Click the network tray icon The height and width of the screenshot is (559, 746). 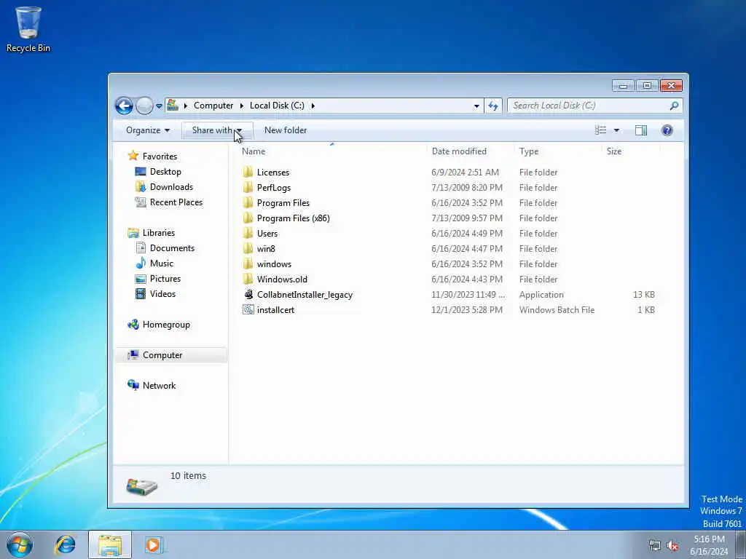655,546
